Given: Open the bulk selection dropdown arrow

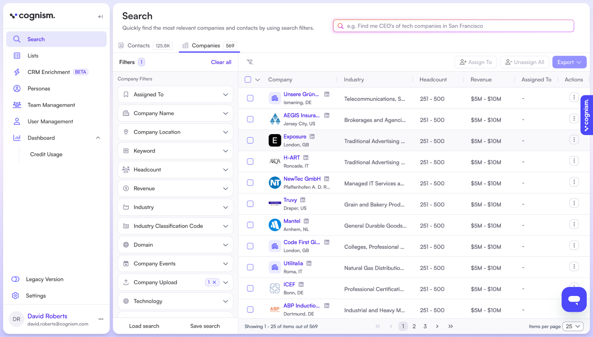Looking at the screenshot, I should click(257, 80).
